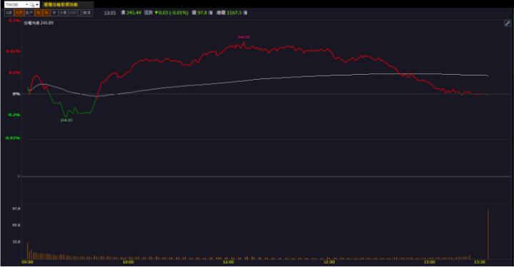Click the last wide toolbar button after CDP
The width and height of the screenshot is (514, 267).
point(86,13)
